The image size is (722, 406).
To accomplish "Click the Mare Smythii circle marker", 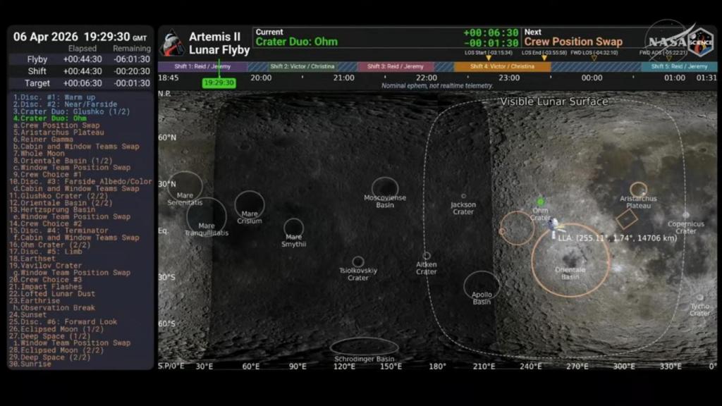I will pyautogui.click(x=294, y=228).
